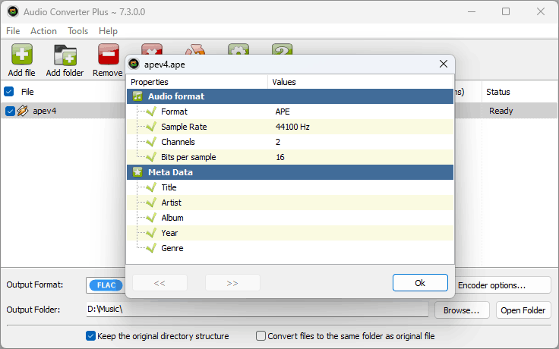
Task: Click the Add folder toolbar icon
Action: tap(65, 55)
